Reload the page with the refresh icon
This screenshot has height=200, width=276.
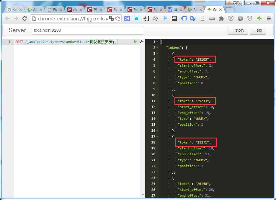point(25,19)
